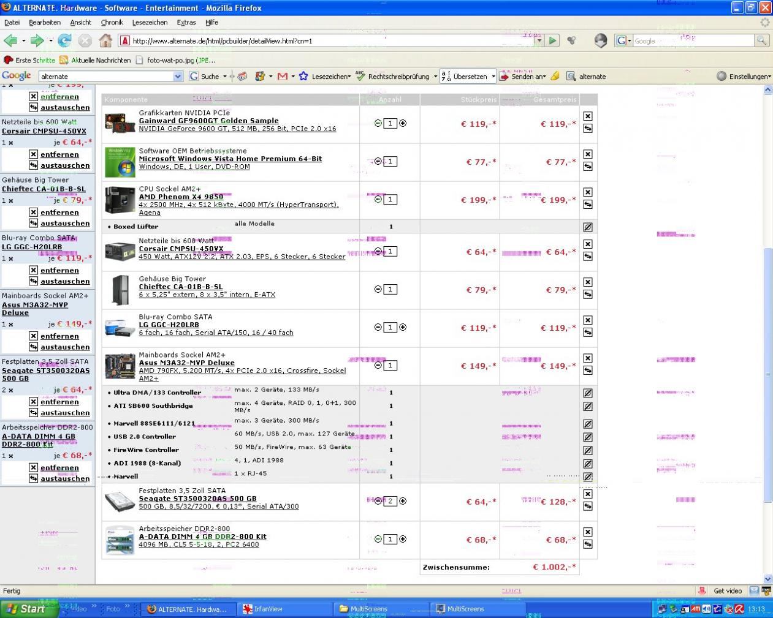Open the Lesezeichen menu in menu bar
This screenshot has height=618, width=773.
tap(150, 22)
